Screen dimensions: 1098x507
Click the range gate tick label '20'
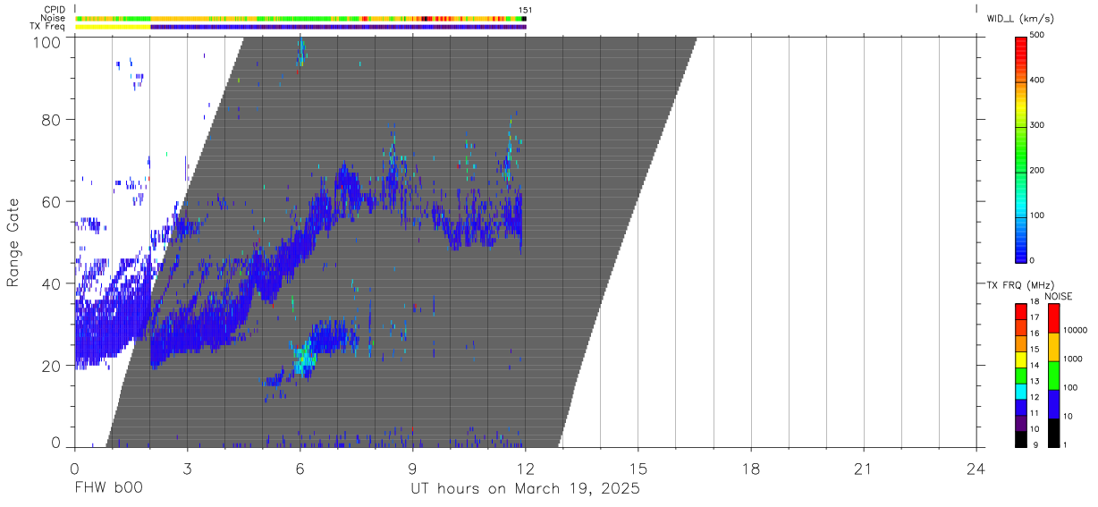click(x=54, y=366)
